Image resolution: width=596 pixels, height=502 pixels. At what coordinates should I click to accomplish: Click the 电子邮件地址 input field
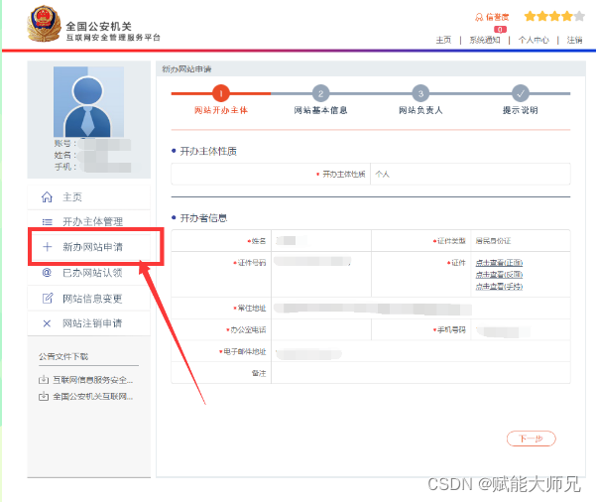coord(420,351)
